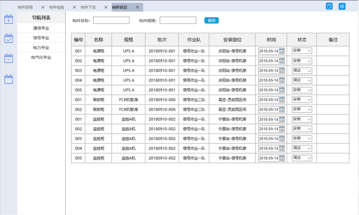Click the calendar-minus icon in left sidebar
Screen dimensions: 359x215
point(8,59)
